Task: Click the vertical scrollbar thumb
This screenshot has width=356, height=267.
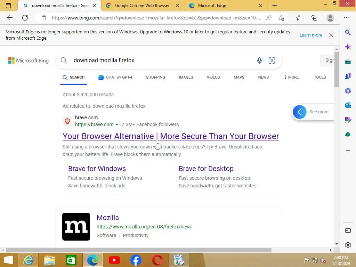Action: 337,69
